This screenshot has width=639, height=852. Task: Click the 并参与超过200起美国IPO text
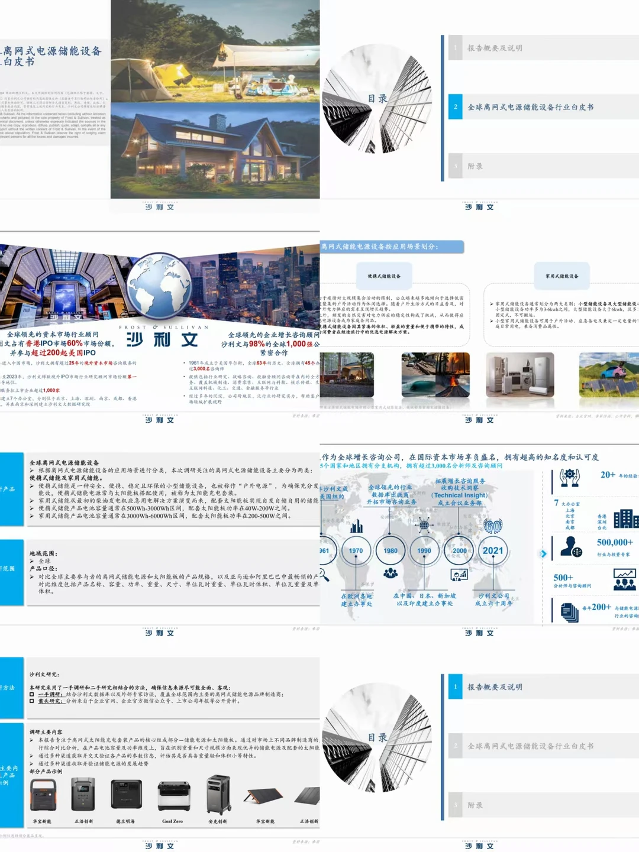pyautogui.click(x=53, y=352)
